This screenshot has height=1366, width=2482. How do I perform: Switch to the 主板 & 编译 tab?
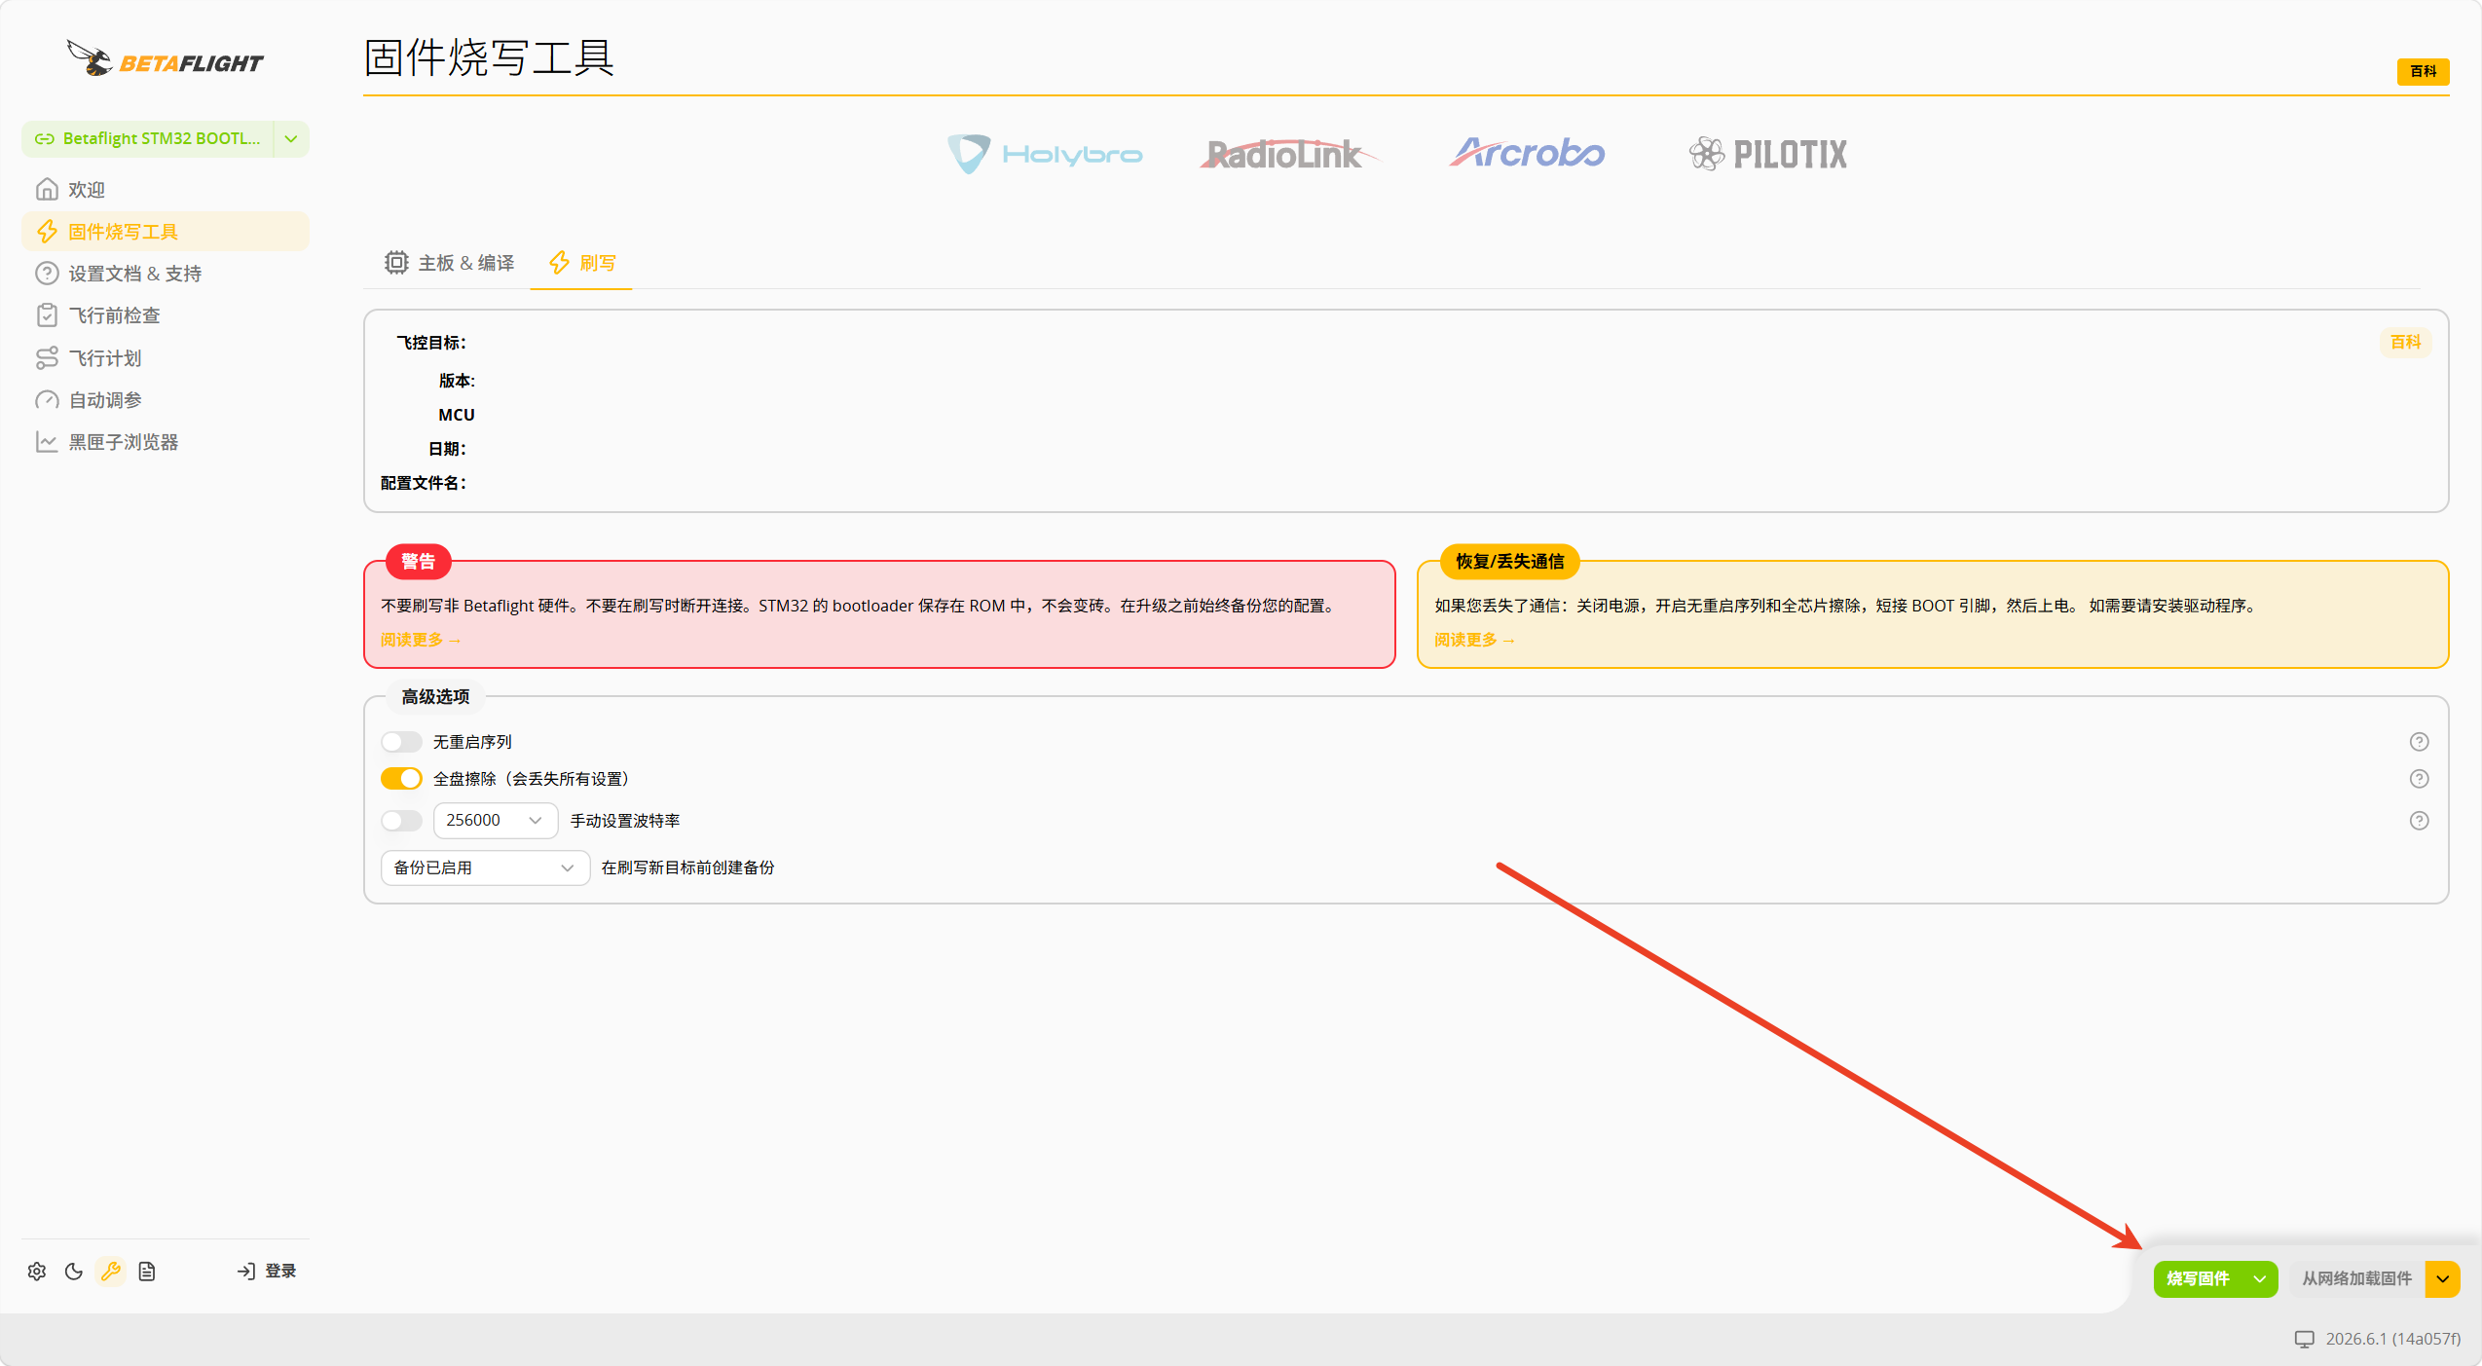coord(449,263)
